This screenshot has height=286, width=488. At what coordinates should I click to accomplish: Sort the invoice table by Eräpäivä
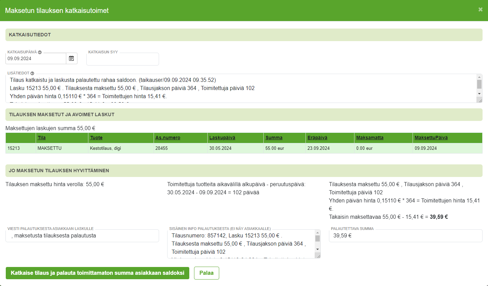(x=317, y=138)
